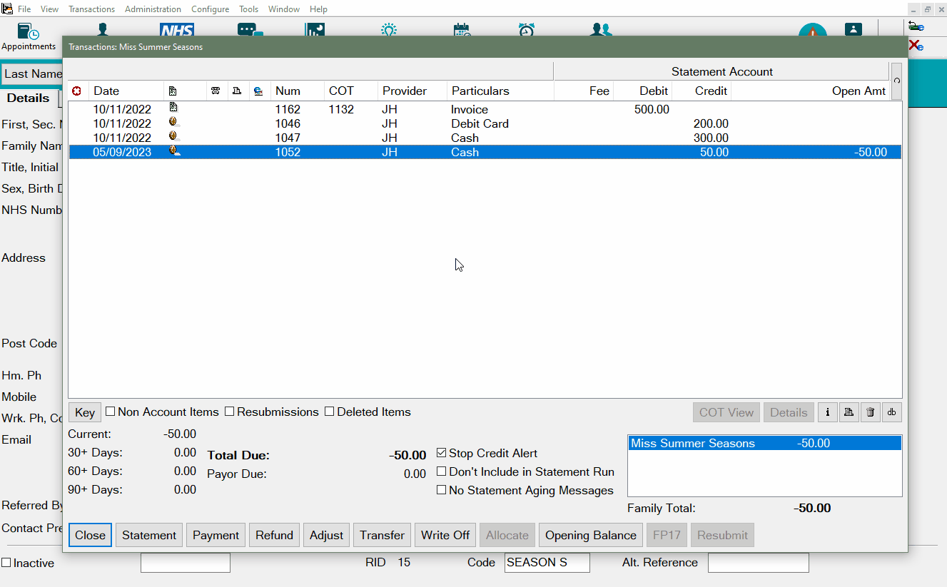The height and width of the screenshot is (587, 947).
Task: Uncheck Stop Credit Alert
Action: (x=441, y=453)
